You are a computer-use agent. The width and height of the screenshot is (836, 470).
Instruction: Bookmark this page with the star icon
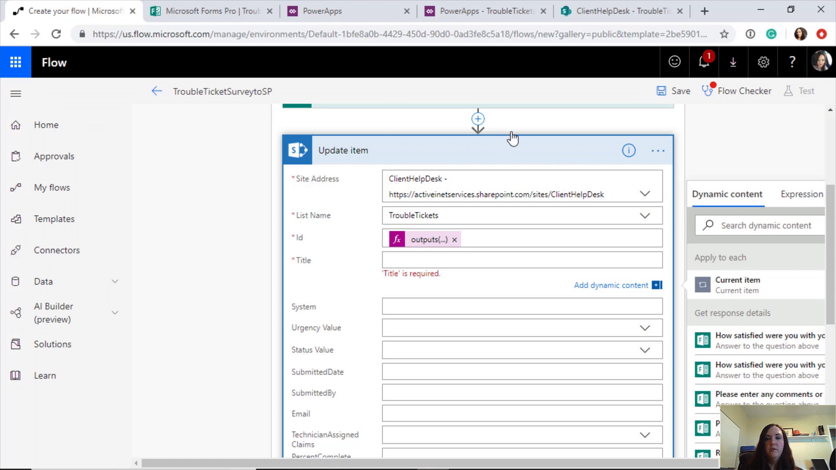[724, 34]
